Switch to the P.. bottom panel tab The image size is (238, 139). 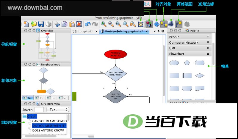(x=51, y=98)
